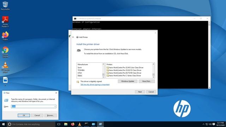The image size is (226, 127).
Task: Open Task View from the taskbar
Action: click(x=59, y=124)
